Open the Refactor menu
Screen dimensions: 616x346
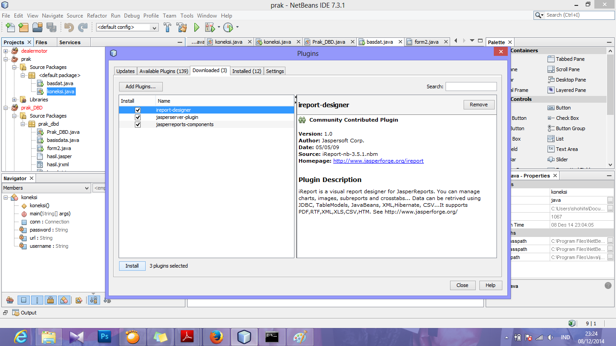97,15
